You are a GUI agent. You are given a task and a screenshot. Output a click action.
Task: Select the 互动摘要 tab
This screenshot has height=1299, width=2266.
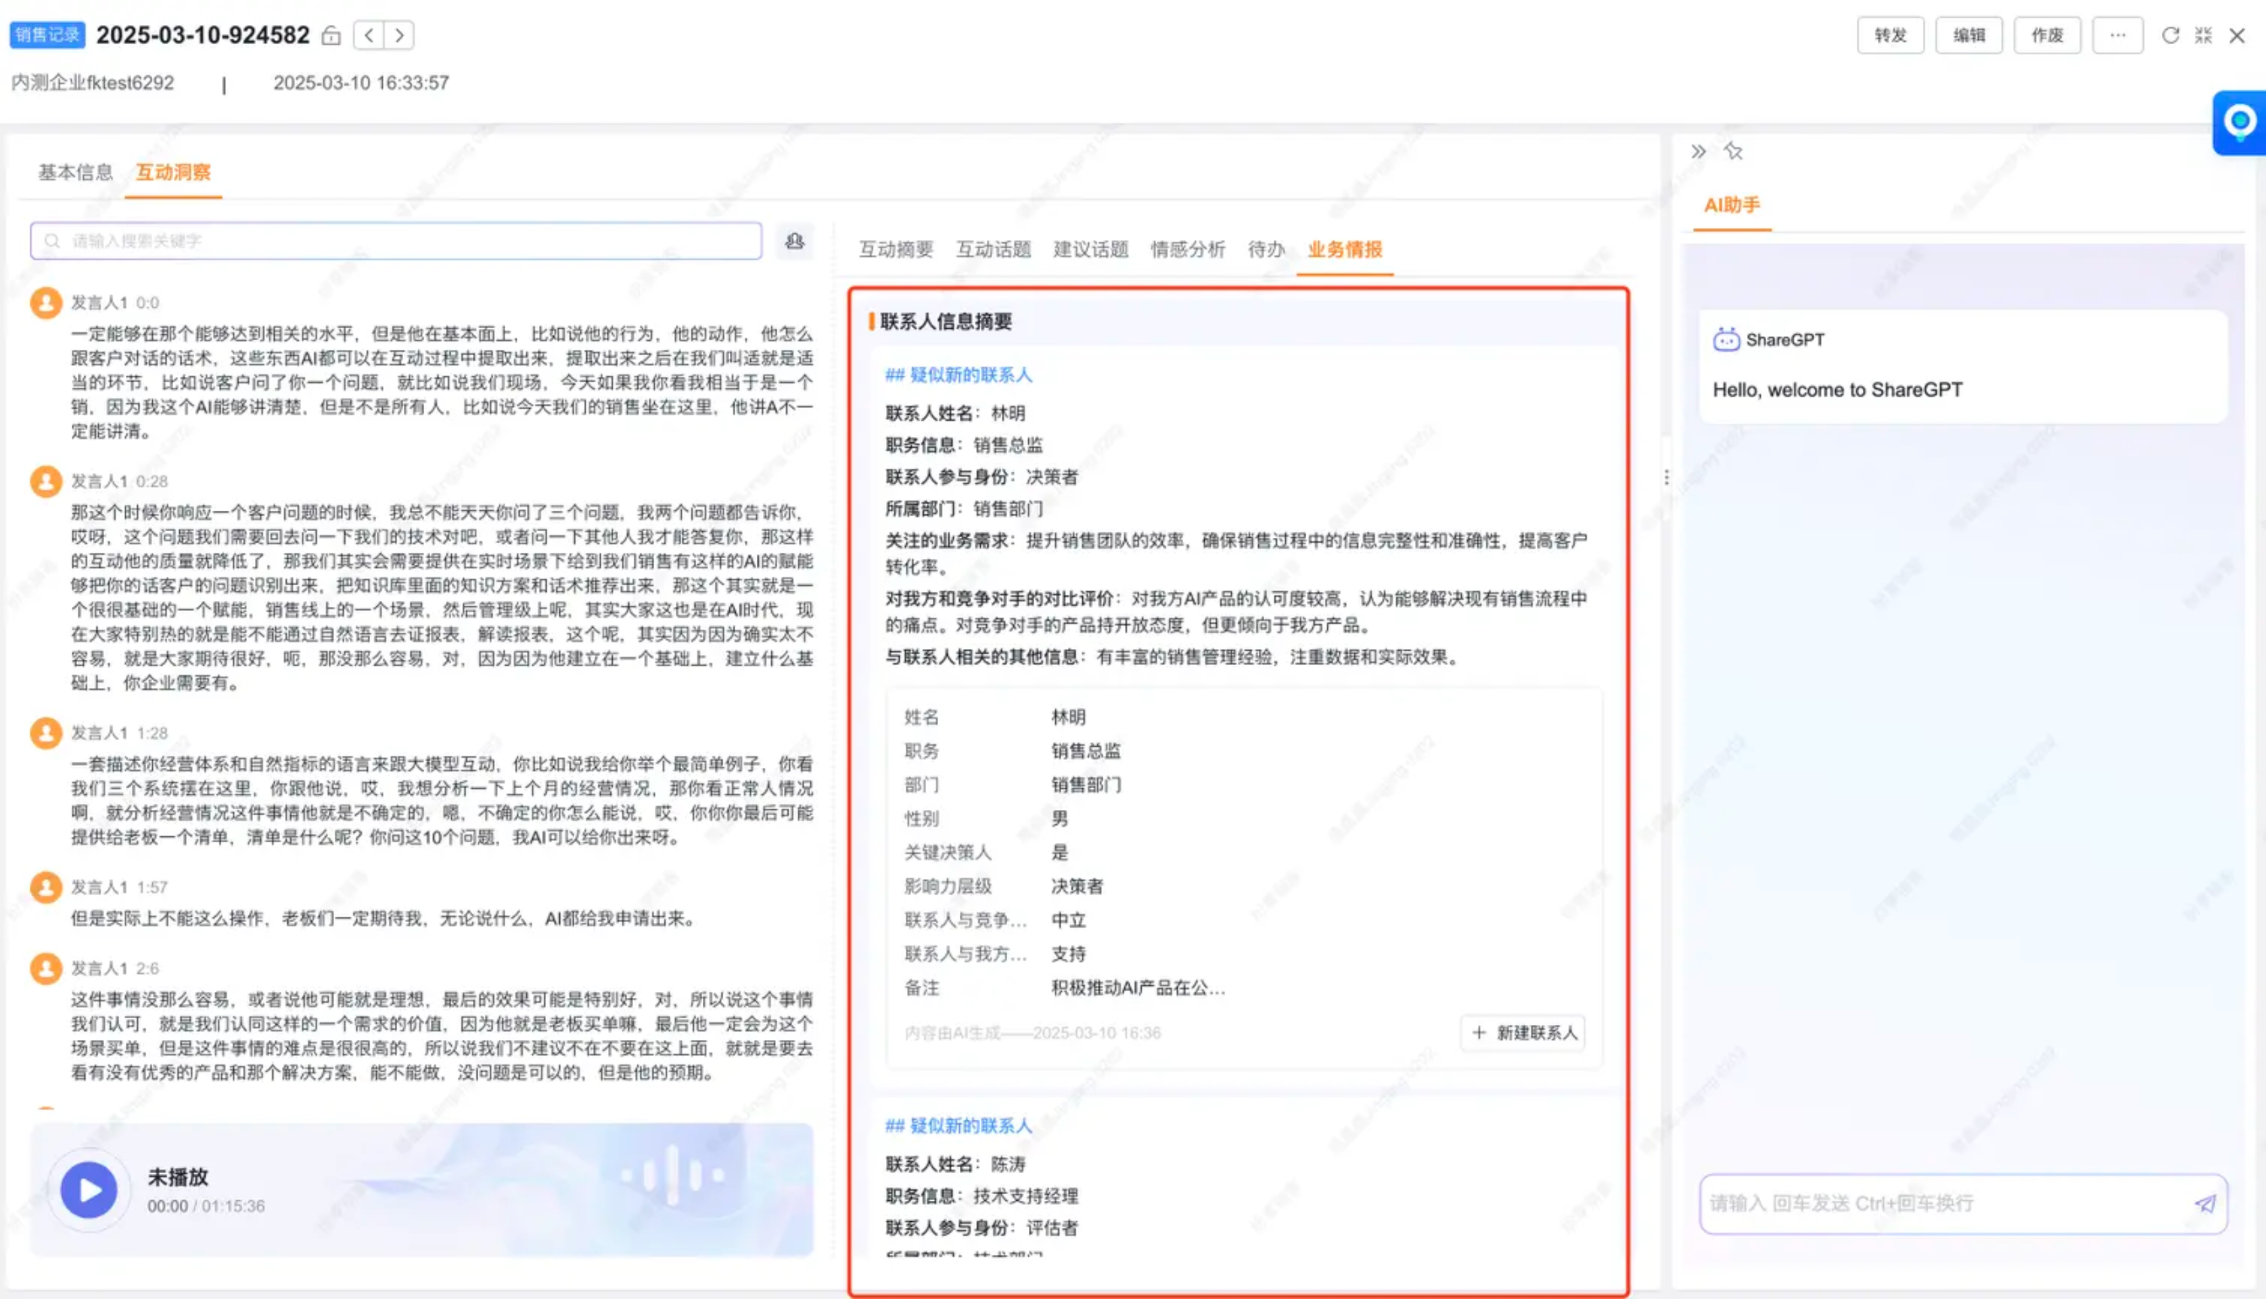coord(896,250)
